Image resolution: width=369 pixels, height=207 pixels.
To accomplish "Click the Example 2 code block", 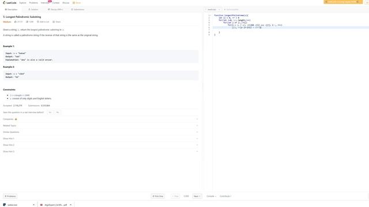I will coord(100,75).
